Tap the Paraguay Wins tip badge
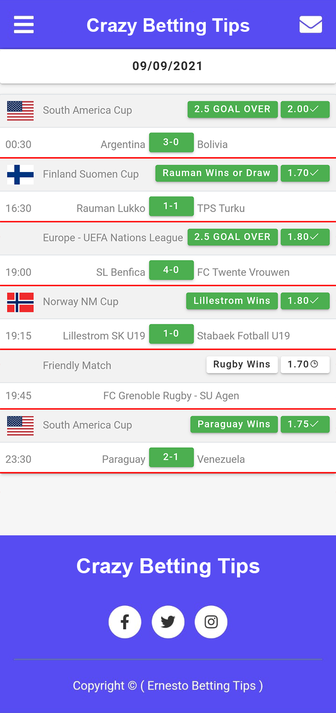The height and width of the screenshot is (713, 336). [x=234, y=424]
